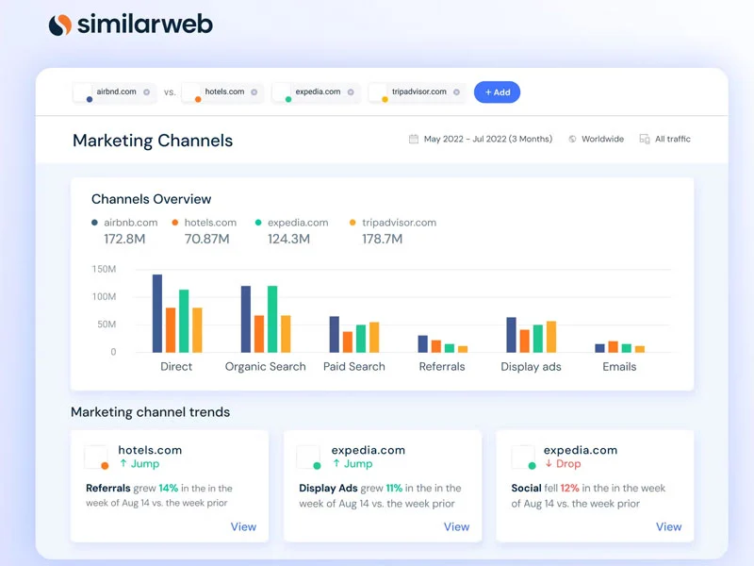754x566 pixels.
Task: Toggle tripadvisor.com legend label in chart
Action: pos(399,223)
